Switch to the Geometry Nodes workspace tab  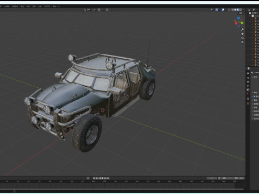[x=47, y=6]
